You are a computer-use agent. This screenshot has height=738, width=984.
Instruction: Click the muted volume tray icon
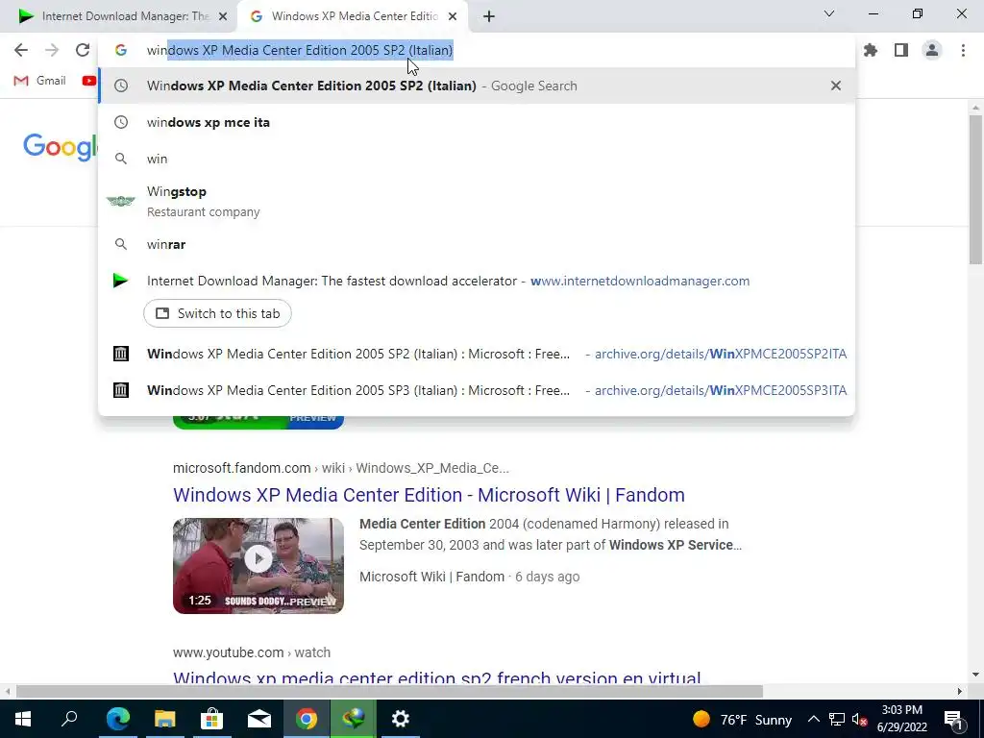point(860,719)
